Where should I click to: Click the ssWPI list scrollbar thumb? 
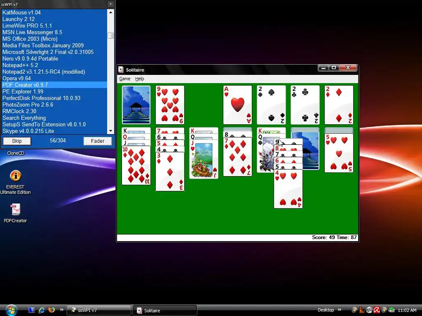[x=110, y=35]
